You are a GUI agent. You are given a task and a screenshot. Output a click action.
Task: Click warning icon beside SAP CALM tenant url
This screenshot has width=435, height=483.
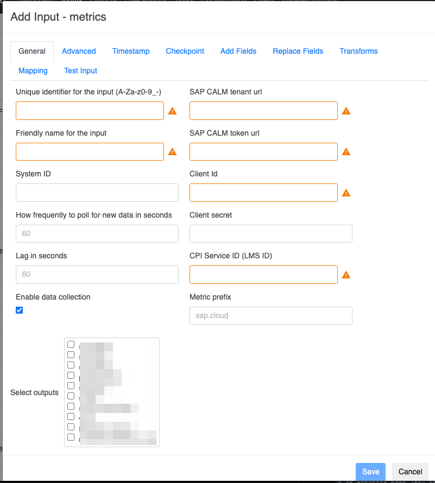346,111
